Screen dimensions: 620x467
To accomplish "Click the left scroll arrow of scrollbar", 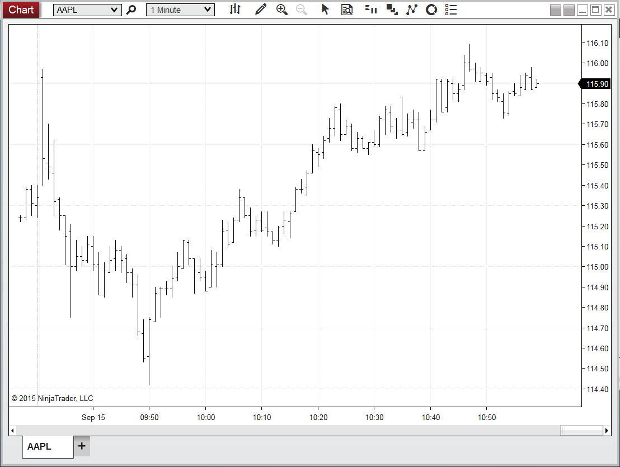I will tap(13, 431).
